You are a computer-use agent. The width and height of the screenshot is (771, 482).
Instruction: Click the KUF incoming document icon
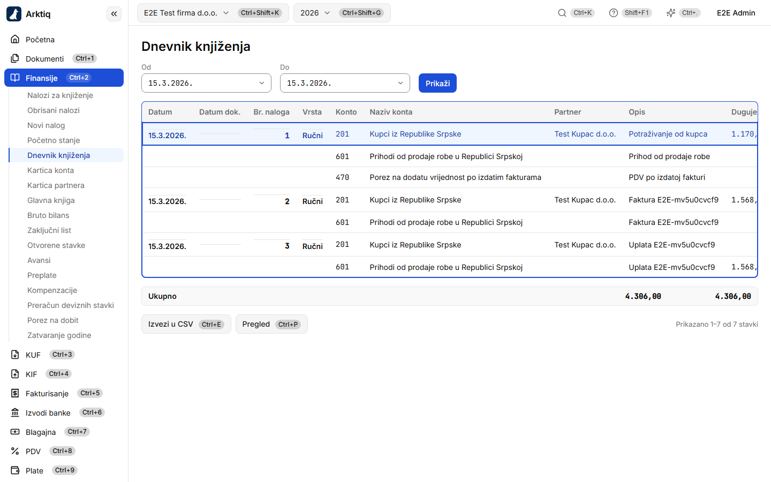pyautogui.click(x=15, y=355)
